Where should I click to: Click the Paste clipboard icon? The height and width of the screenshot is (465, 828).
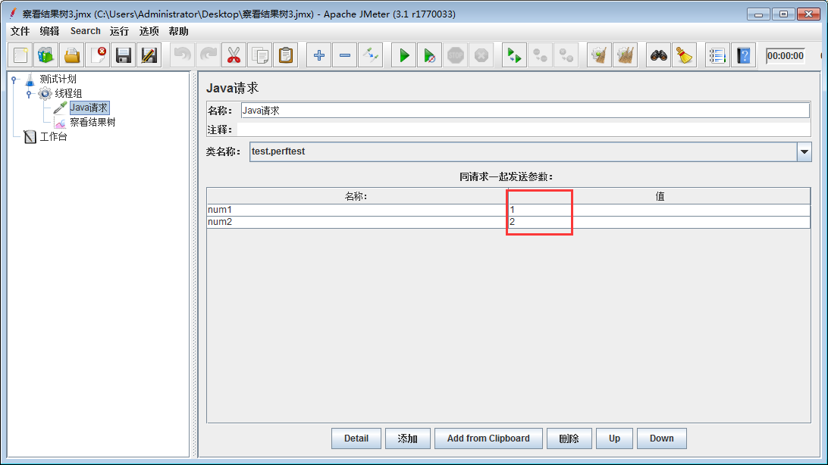click(286, 55)
